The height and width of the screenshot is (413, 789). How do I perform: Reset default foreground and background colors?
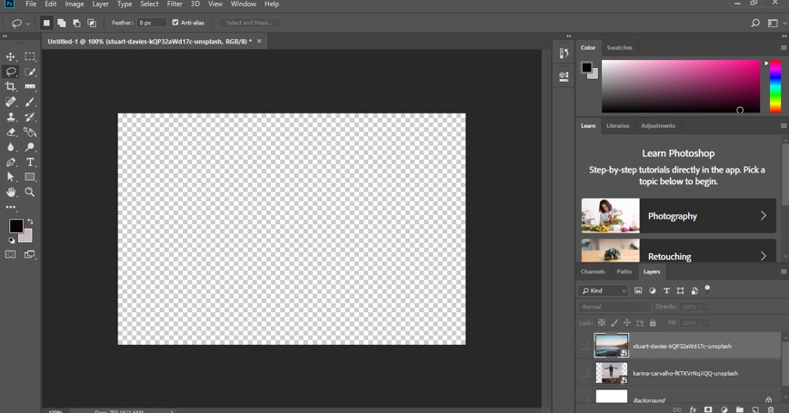(x=12, y=241)
